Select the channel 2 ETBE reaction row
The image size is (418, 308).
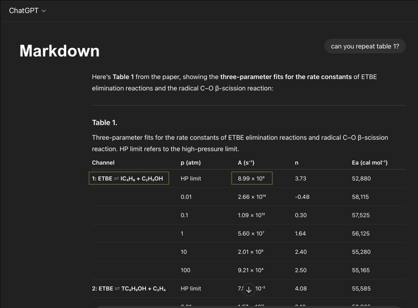tap(128, 288)
